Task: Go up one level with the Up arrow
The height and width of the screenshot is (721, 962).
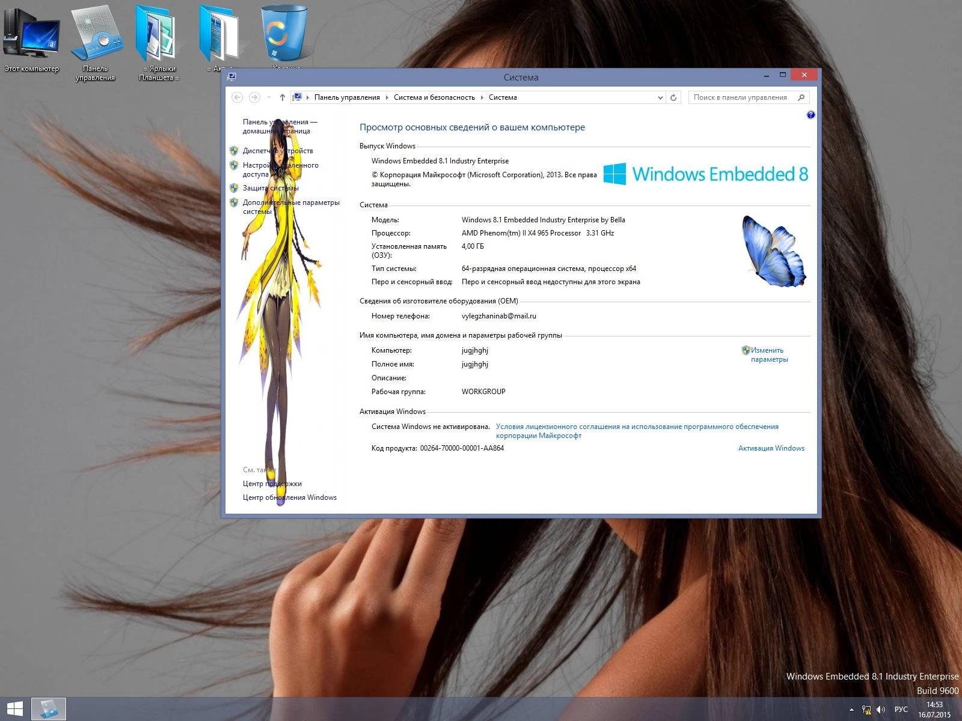Action: pyautogui.click(x=283, y=97)
